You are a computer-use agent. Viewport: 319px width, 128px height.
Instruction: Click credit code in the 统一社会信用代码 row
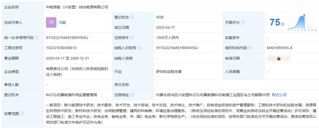(67, 38)
